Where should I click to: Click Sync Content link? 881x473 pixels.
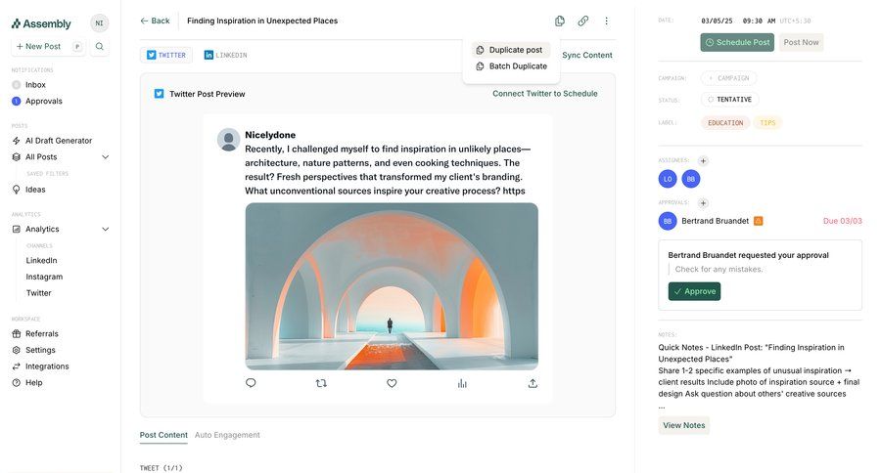(587, 55)
